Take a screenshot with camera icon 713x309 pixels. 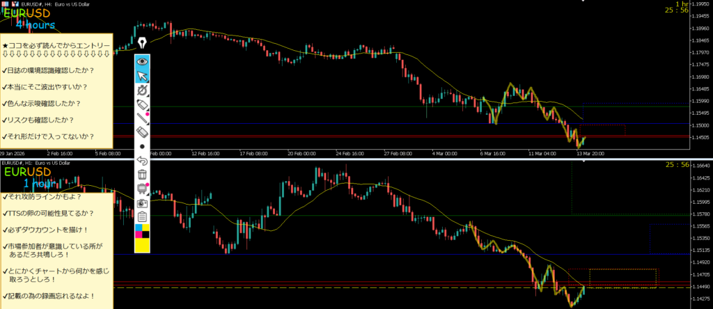[x=143, y=203]
